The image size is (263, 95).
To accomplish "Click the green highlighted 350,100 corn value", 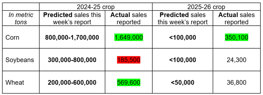I will (236, 37).
